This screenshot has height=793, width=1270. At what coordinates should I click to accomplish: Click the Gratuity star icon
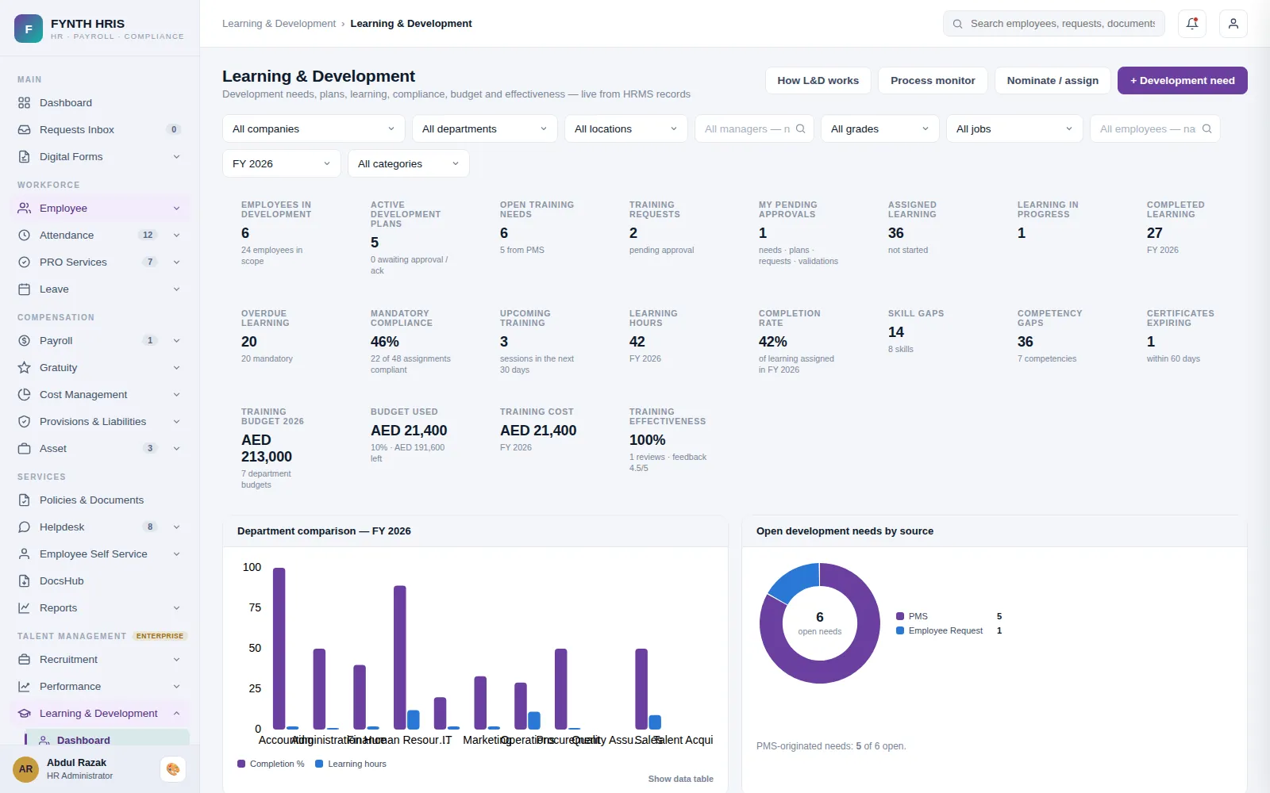[25, 368]
